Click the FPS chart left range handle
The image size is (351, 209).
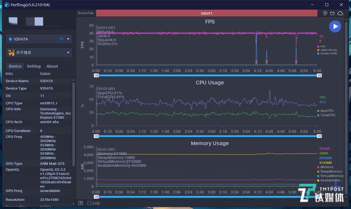97,76
